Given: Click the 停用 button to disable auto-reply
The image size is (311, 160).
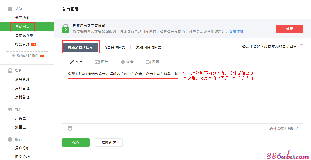Looking at the screenshot, I should [x=289, y=29].
